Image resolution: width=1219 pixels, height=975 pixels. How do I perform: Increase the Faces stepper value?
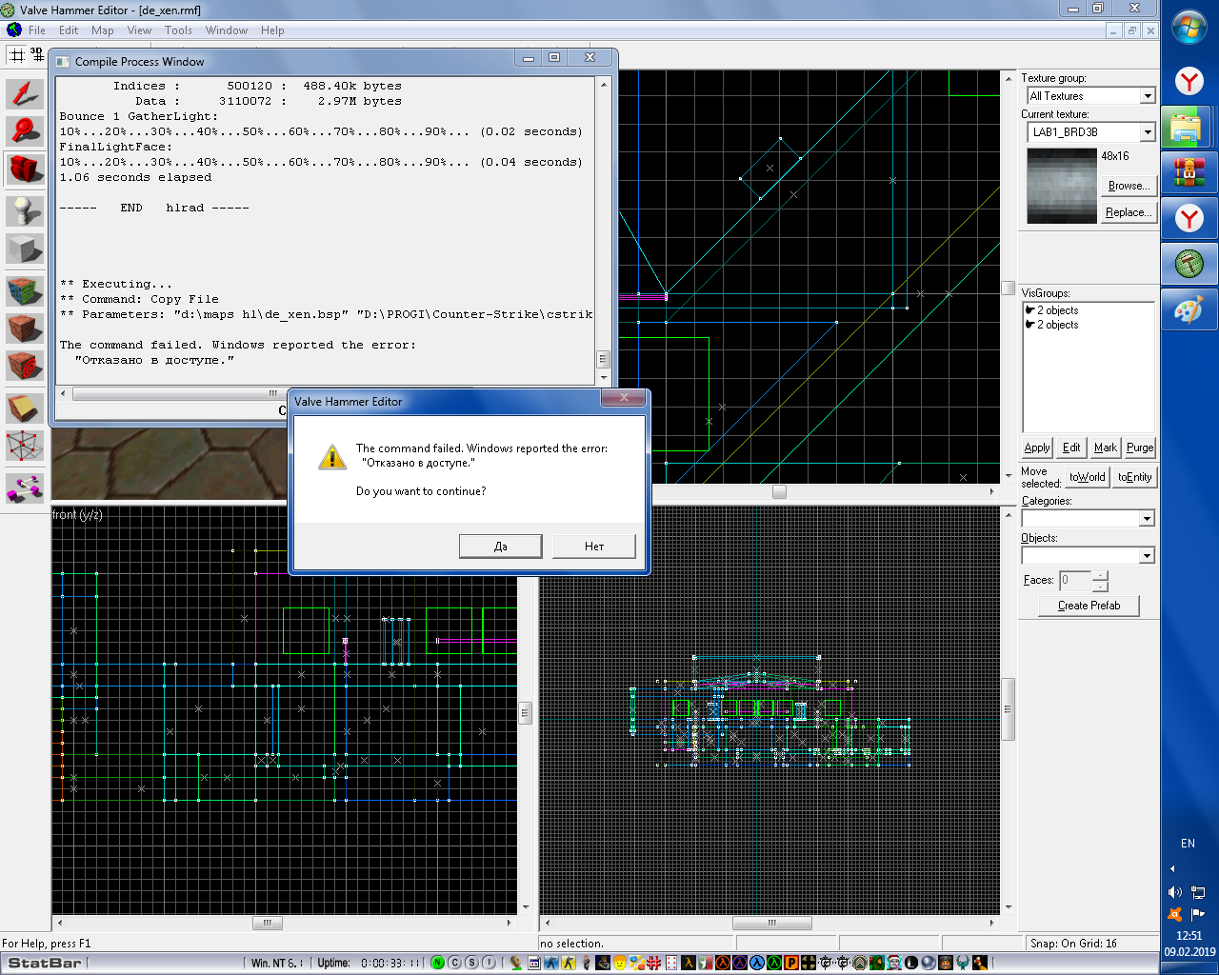(1100, 575)
